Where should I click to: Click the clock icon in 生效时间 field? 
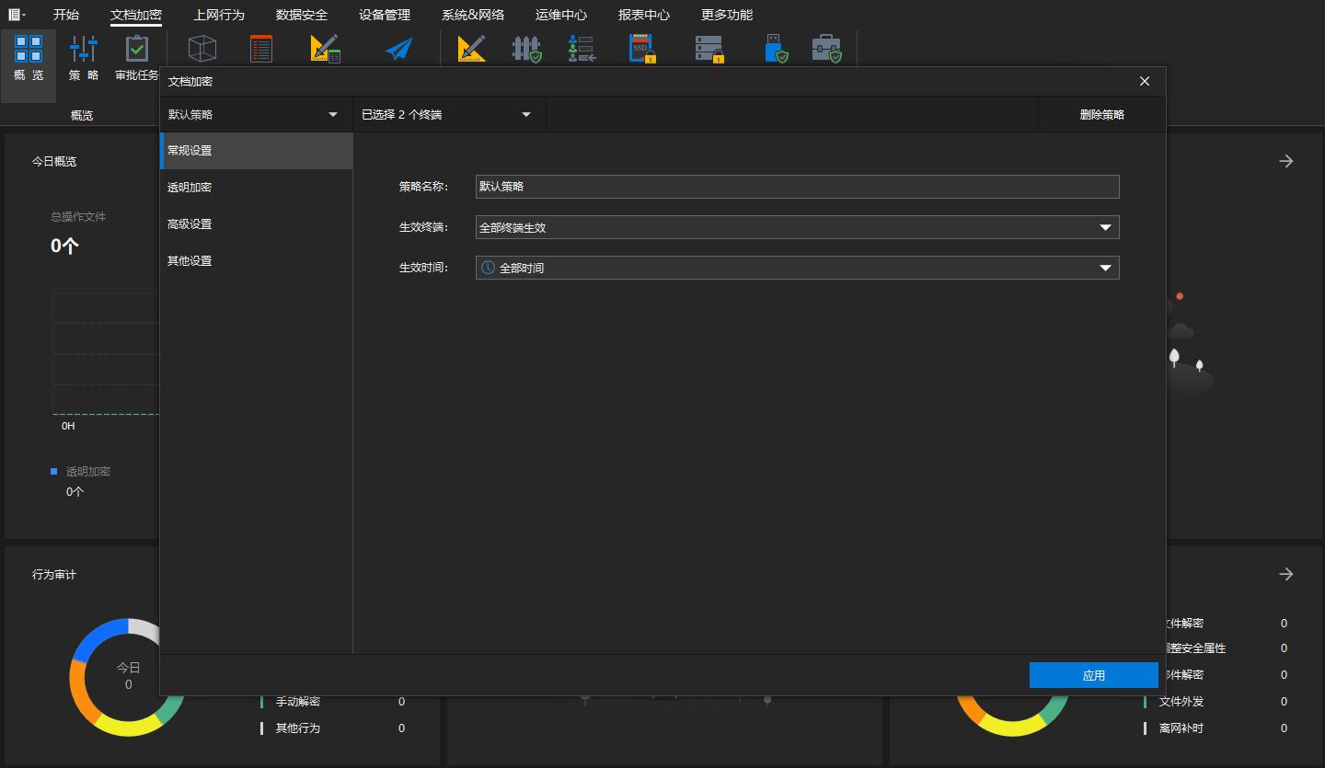coord(489,268)
